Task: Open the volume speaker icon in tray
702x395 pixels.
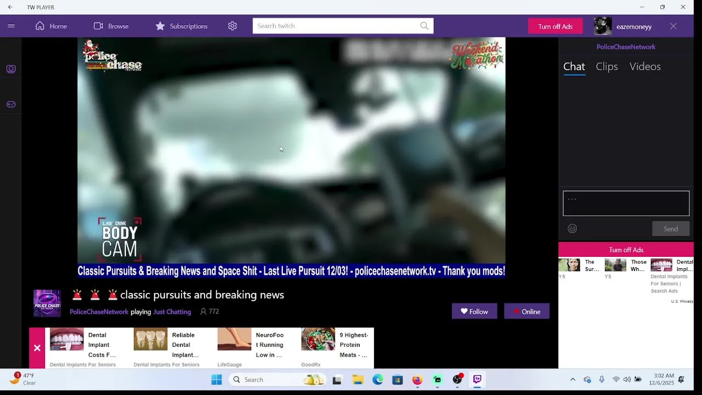Action: tap(627, 380)
